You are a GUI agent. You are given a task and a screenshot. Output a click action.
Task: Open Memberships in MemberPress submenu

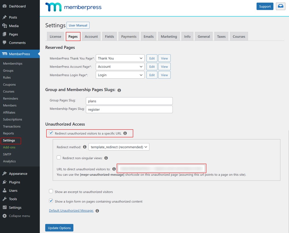point(13,63)
